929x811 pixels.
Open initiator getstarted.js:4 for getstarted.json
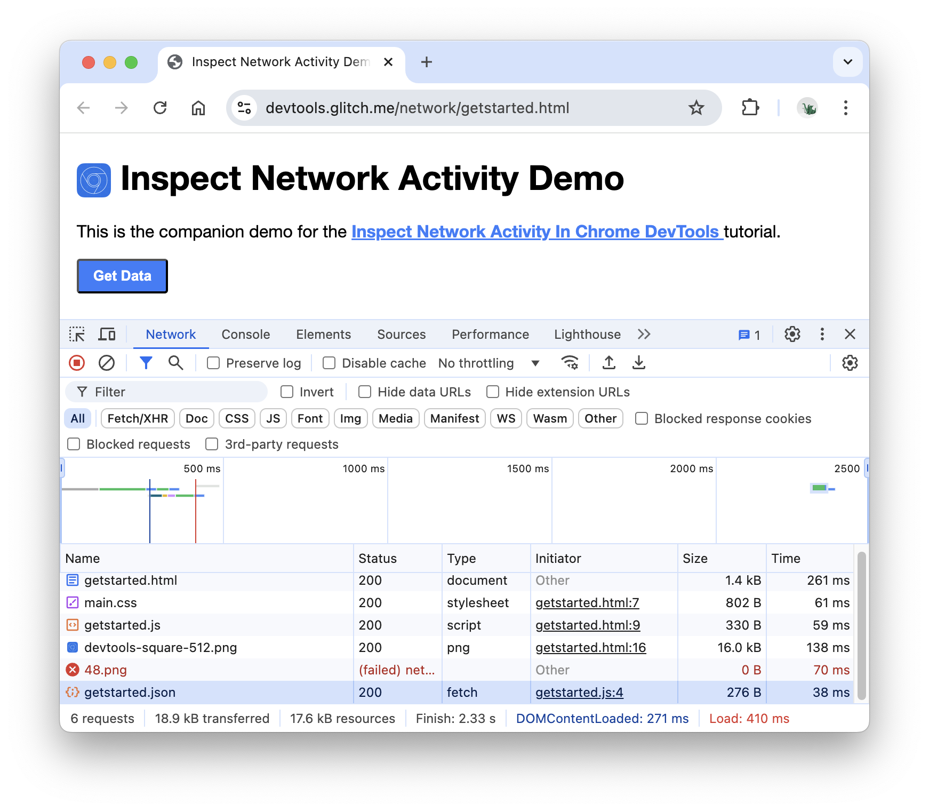[579, 692]
